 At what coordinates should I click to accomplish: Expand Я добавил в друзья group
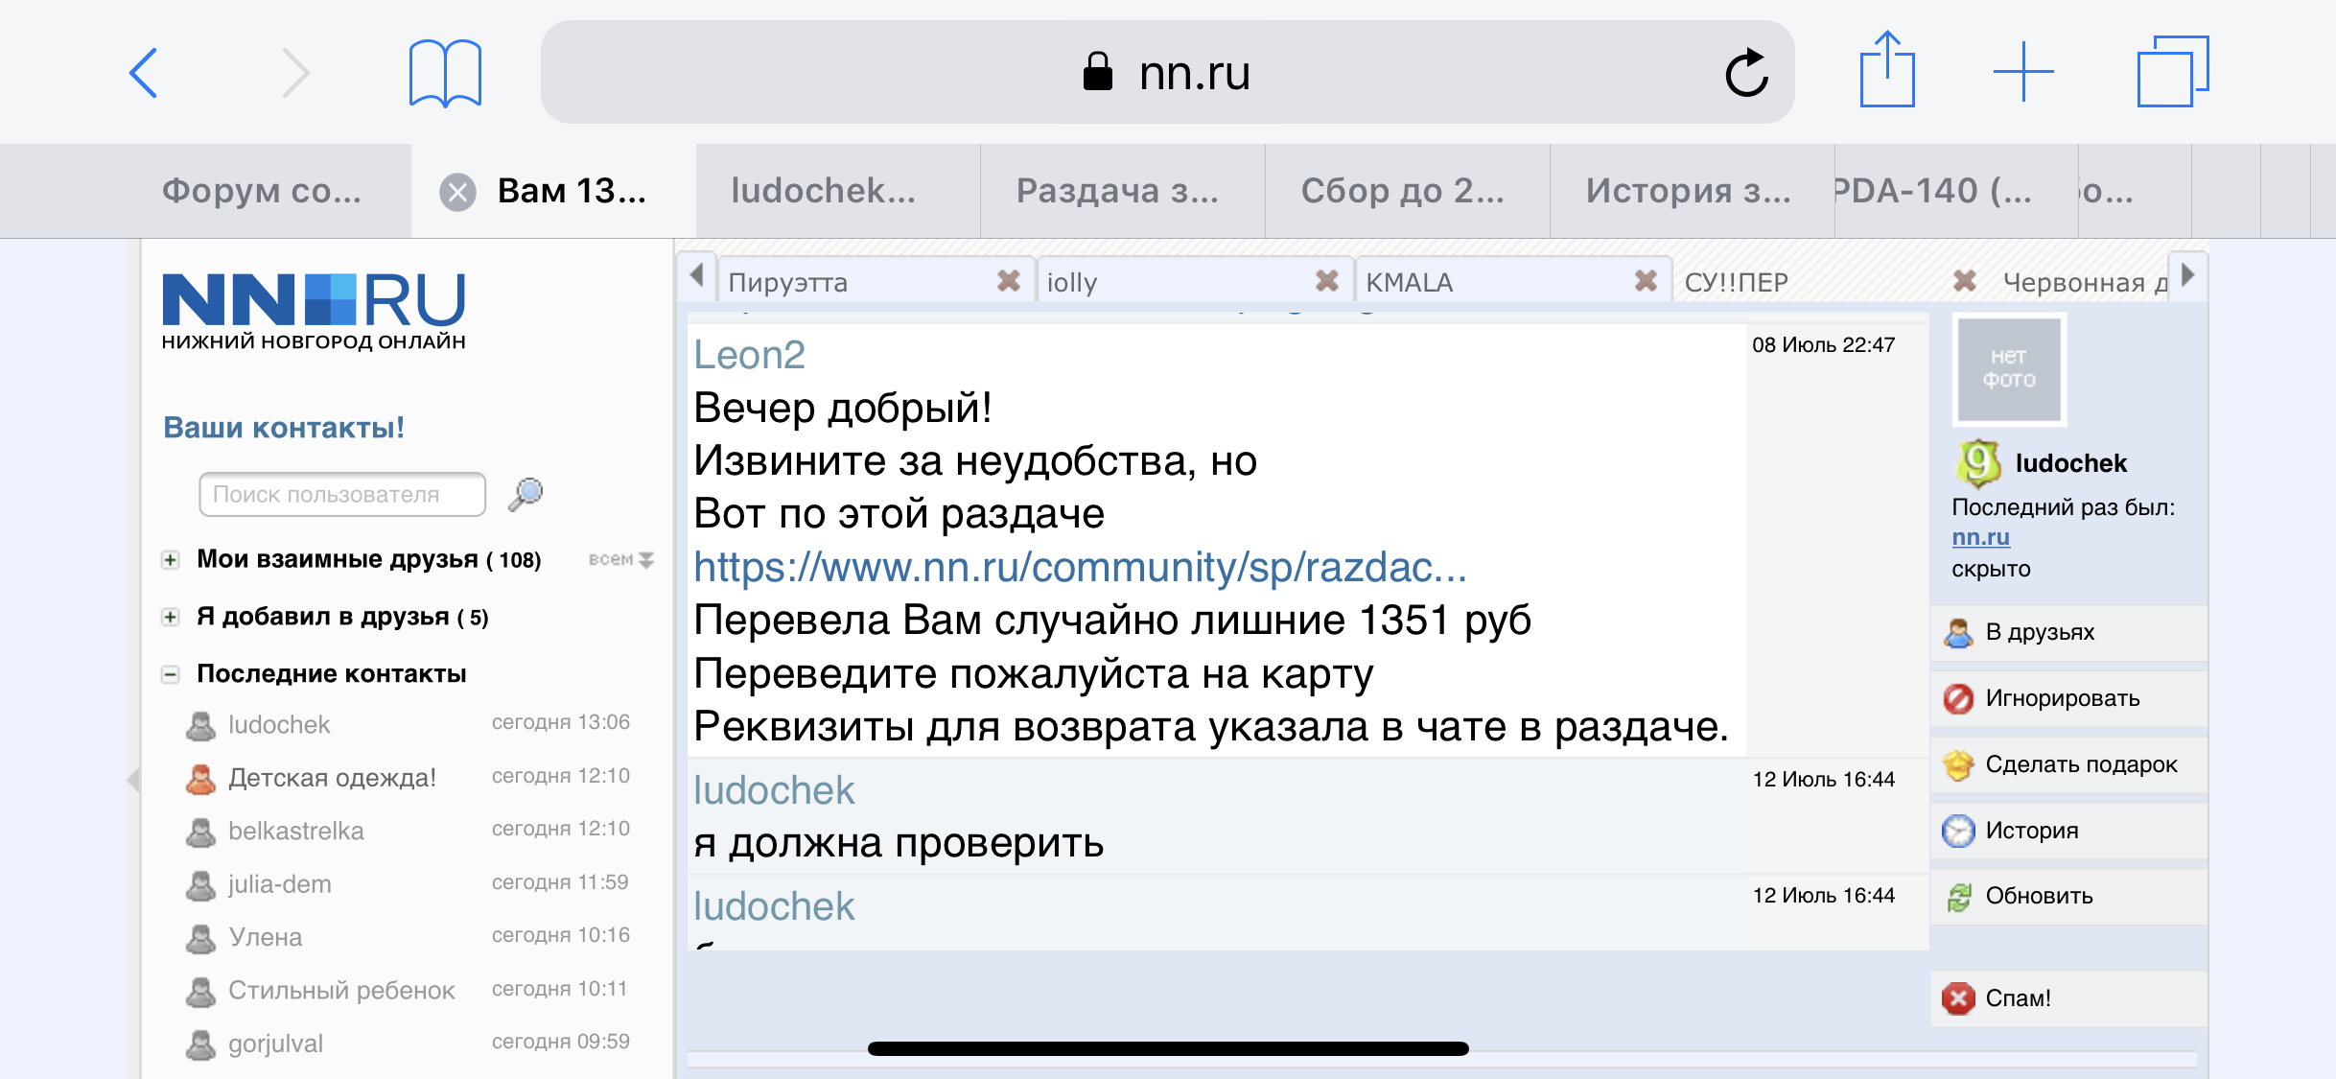[170, 617]
